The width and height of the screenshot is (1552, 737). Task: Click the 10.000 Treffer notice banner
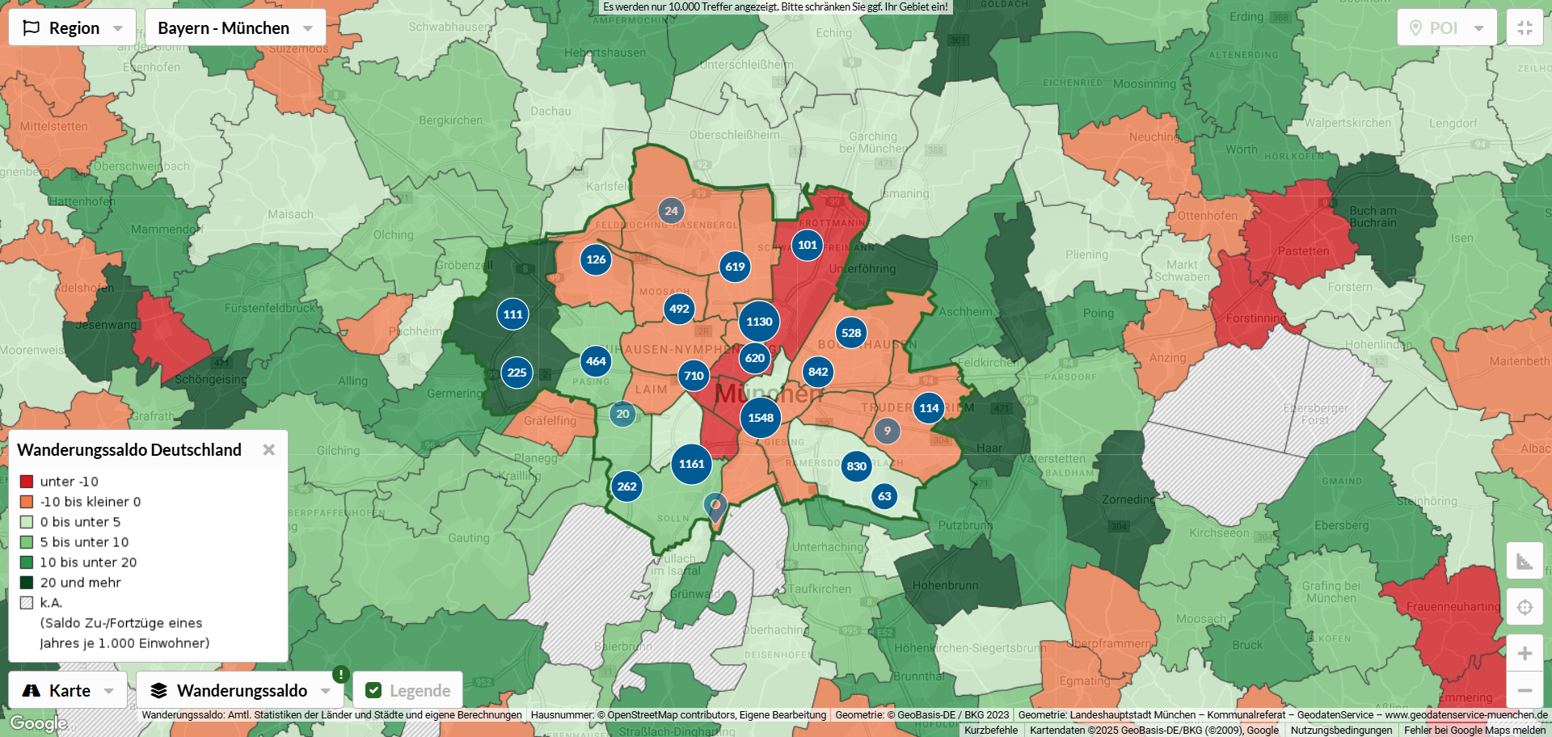tap(776, 7)
